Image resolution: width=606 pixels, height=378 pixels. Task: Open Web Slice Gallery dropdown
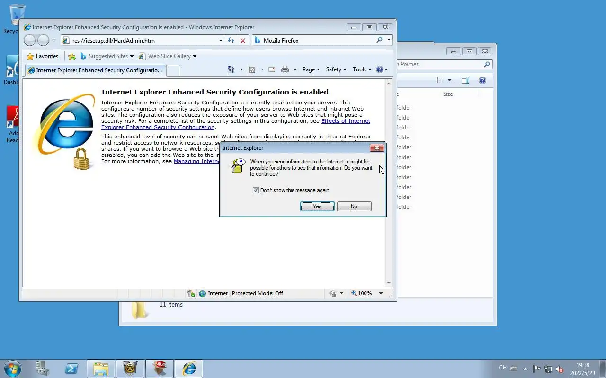[168, 56]
